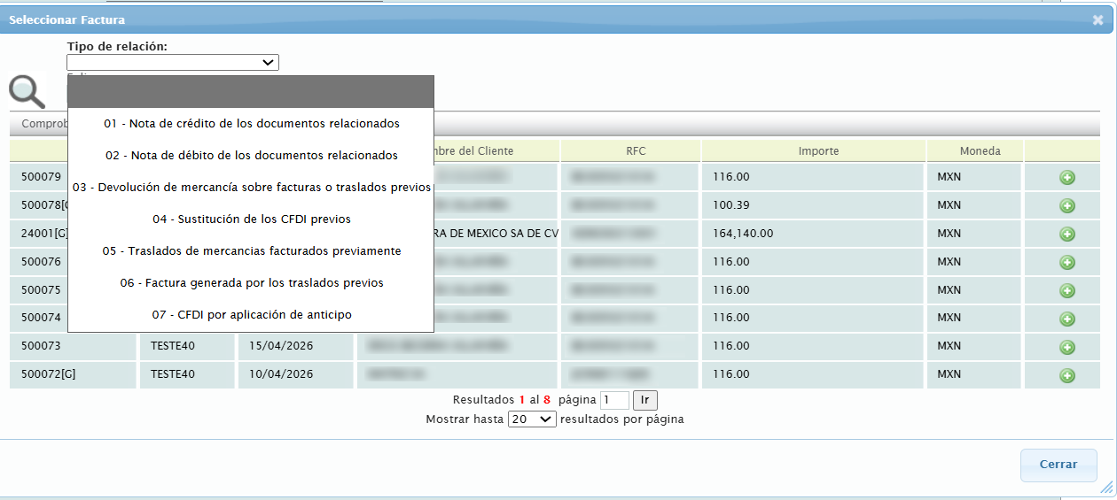1117x500 pixels.
Task: Click TESTE40 cell in row 500073
Action: (x=186, y=345)
